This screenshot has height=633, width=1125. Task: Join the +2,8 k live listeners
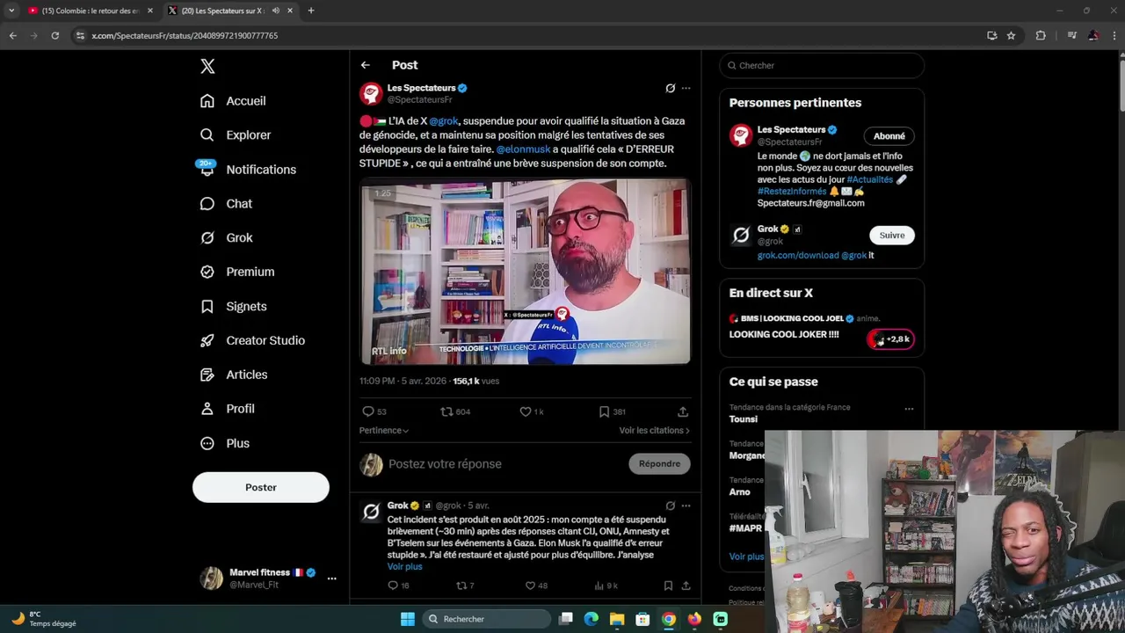[x=890, y=339]
